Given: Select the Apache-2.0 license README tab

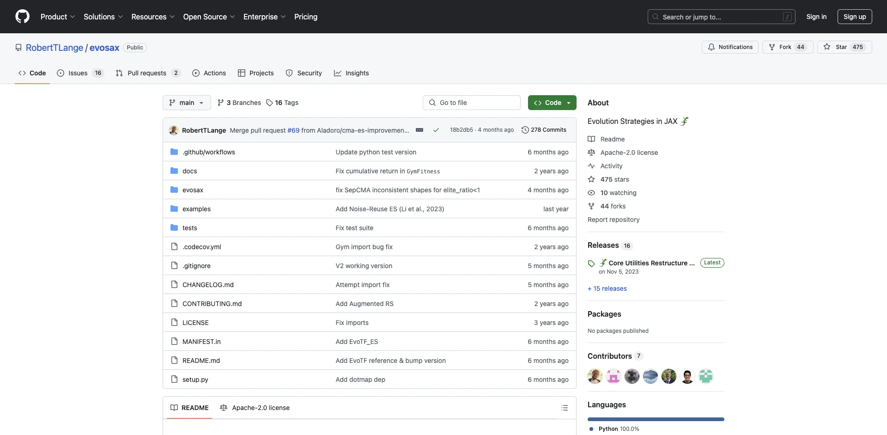Looking at the screenshot, I should click(x=255, y=408).
